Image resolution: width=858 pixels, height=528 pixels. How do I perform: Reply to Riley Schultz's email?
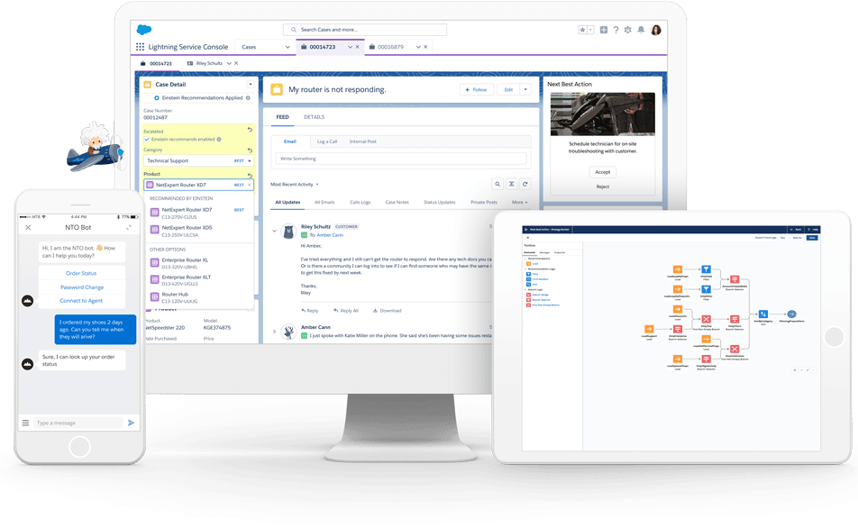[x=310, y=311]
